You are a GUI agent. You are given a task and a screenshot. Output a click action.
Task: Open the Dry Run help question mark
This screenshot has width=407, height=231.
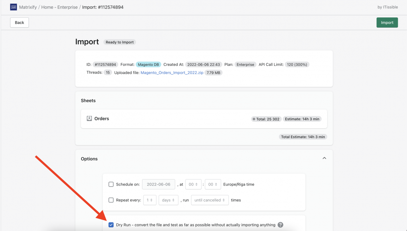point(280,225)
